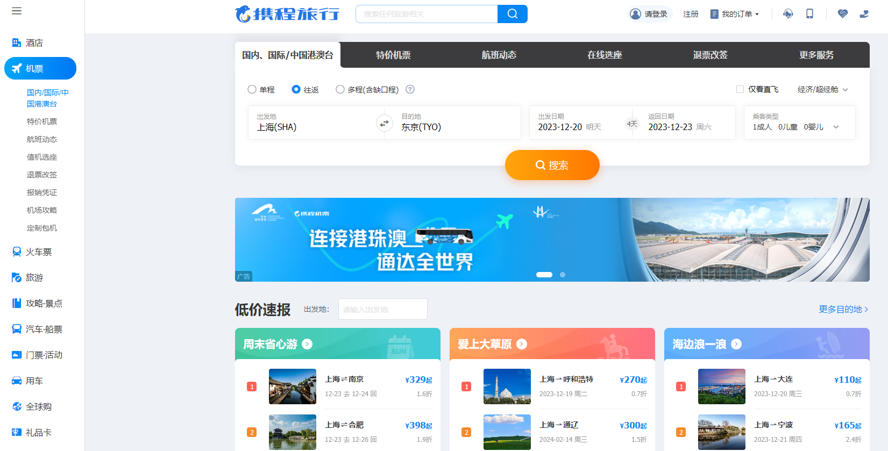Image resolution: width=888 pixels, height=451 pixels.
Task: Open sidebar sub-link 机场攻略
Action: click(42, 210)
